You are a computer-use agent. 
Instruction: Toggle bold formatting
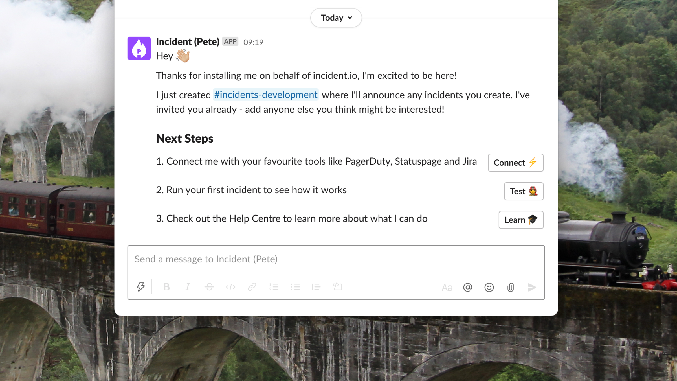tap(166, 287)
